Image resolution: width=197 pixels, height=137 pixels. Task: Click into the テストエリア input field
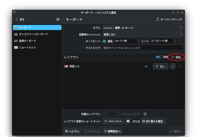point(143,48)
